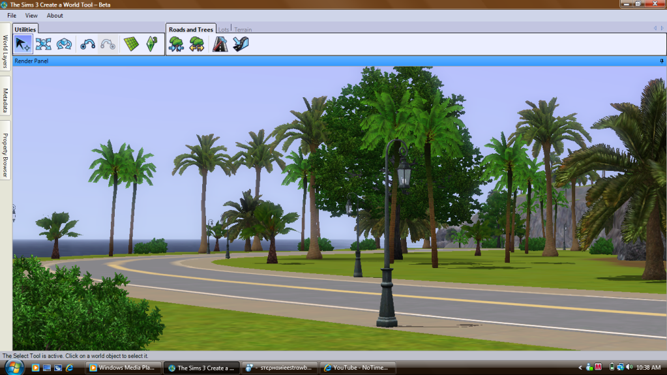This screenshot has height=375, width=667.
Task: Switch to the Terrain tab
Action: click(243, 29)
